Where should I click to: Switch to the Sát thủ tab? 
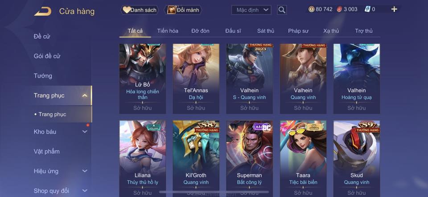(x=266, y=31)
